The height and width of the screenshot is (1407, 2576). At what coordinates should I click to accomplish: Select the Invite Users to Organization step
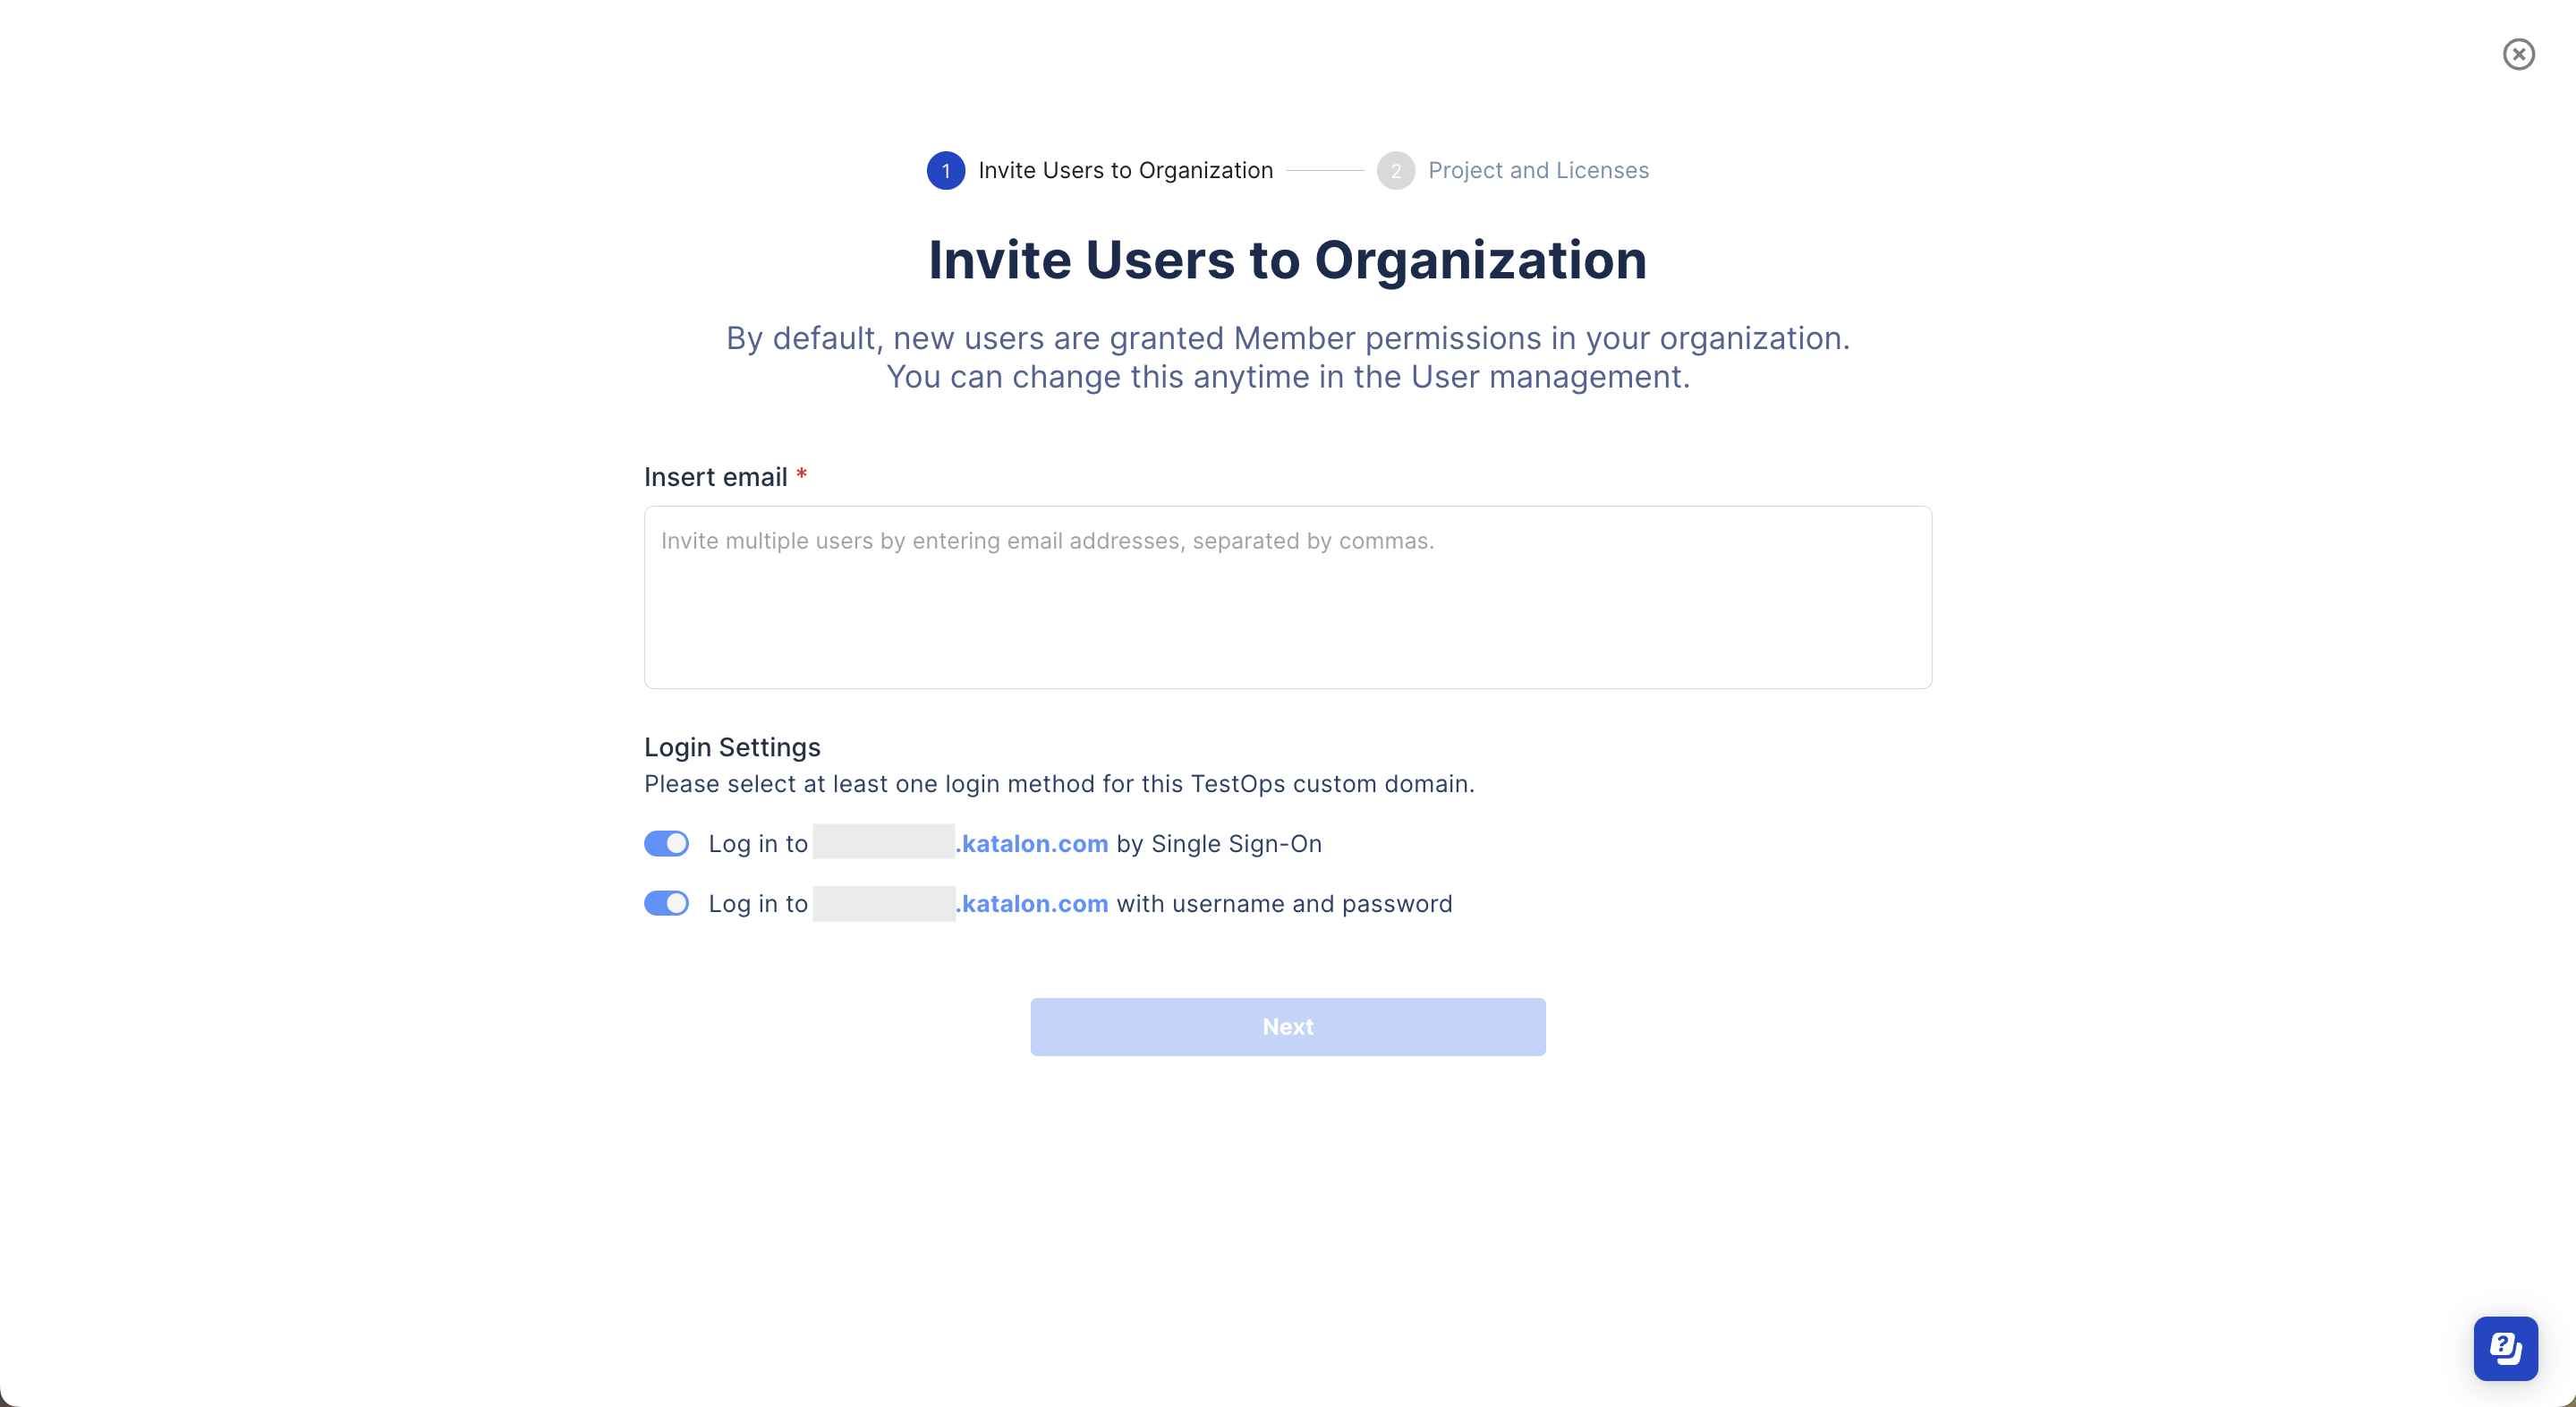tap(1125, 170)
